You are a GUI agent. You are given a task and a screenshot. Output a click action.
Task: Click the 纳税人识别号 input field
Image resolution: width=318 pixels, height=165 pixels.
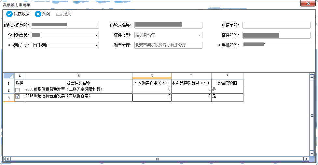[65, 25]
